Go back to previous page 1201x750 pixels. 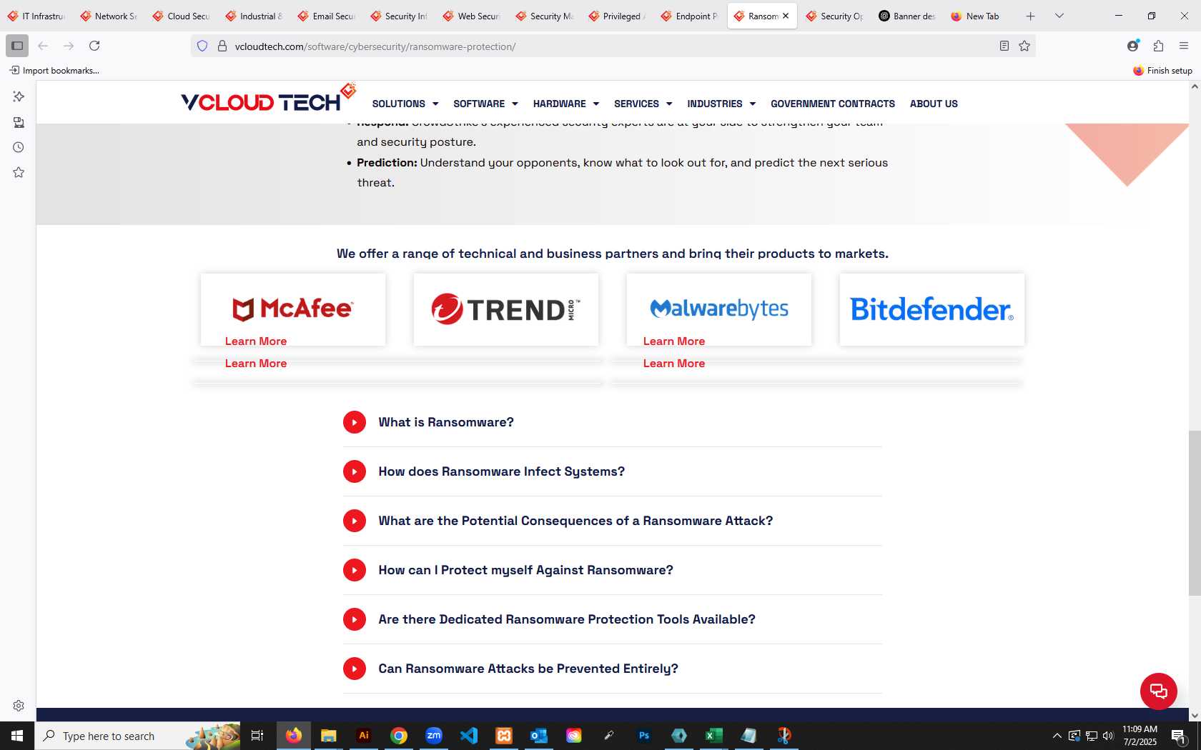point(43,46)
